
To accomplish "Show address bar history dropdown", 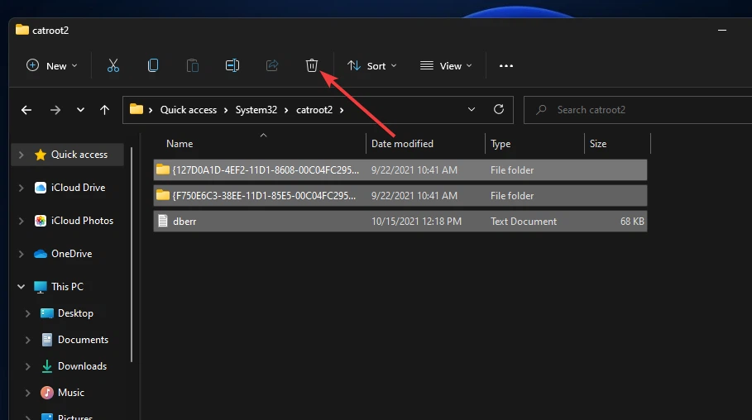I will click(472, 109).
